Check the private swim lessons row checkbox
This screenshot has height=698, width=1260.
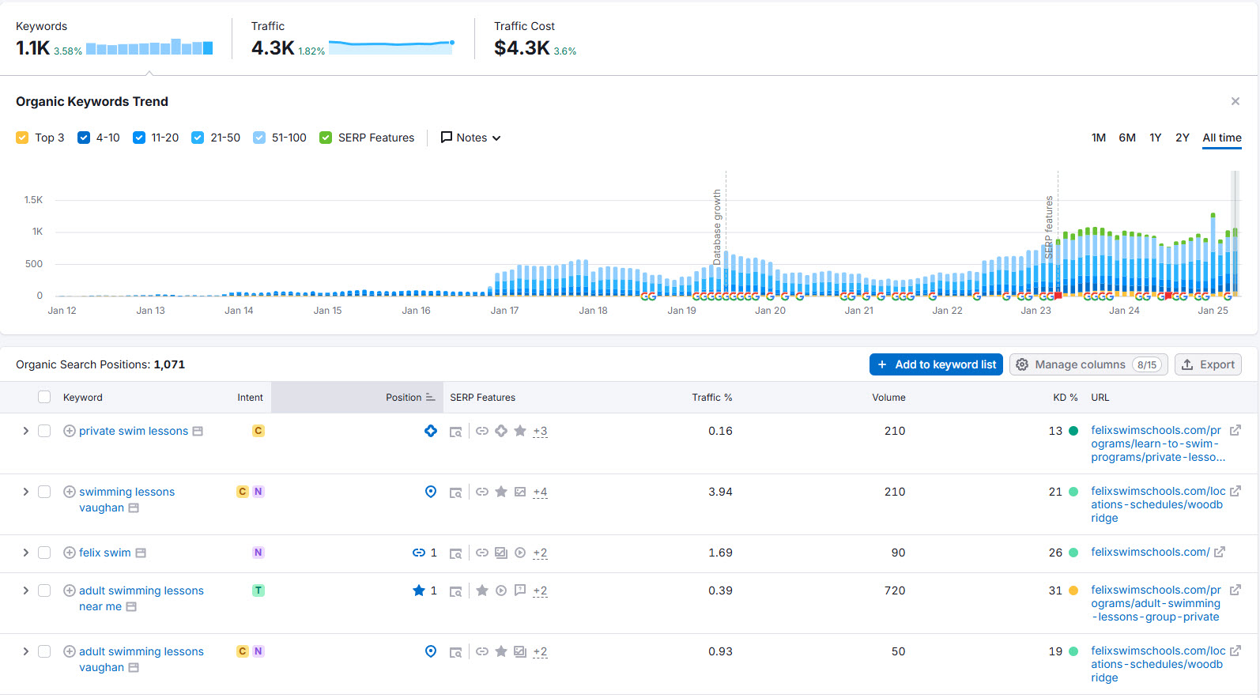point(44,431)
